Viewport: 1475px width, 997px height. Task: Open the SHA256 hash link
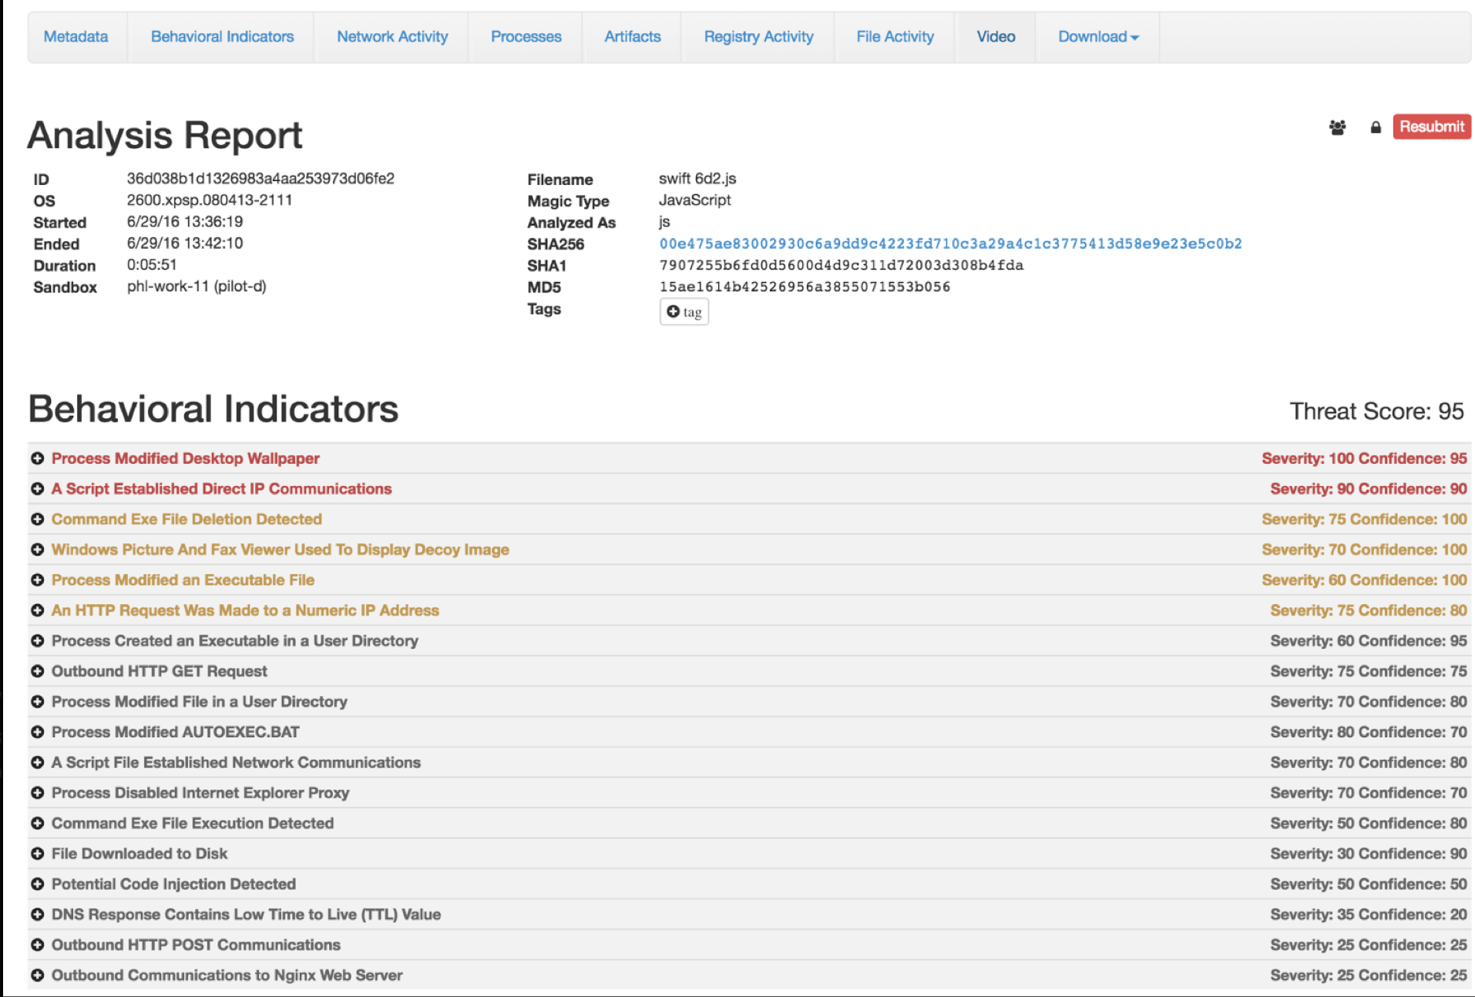pyautogui.click(x=949, y=244)
